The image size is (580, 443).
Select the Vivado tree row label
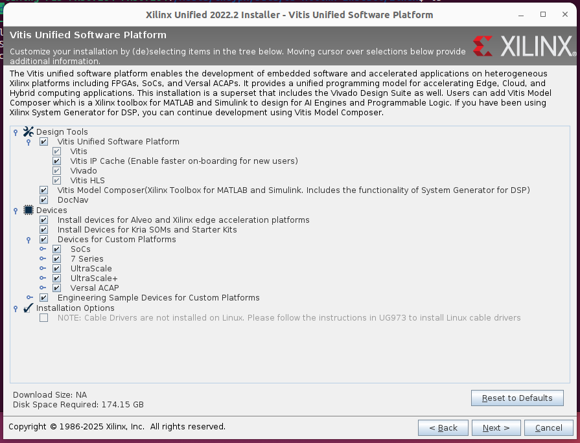[84, 171]
